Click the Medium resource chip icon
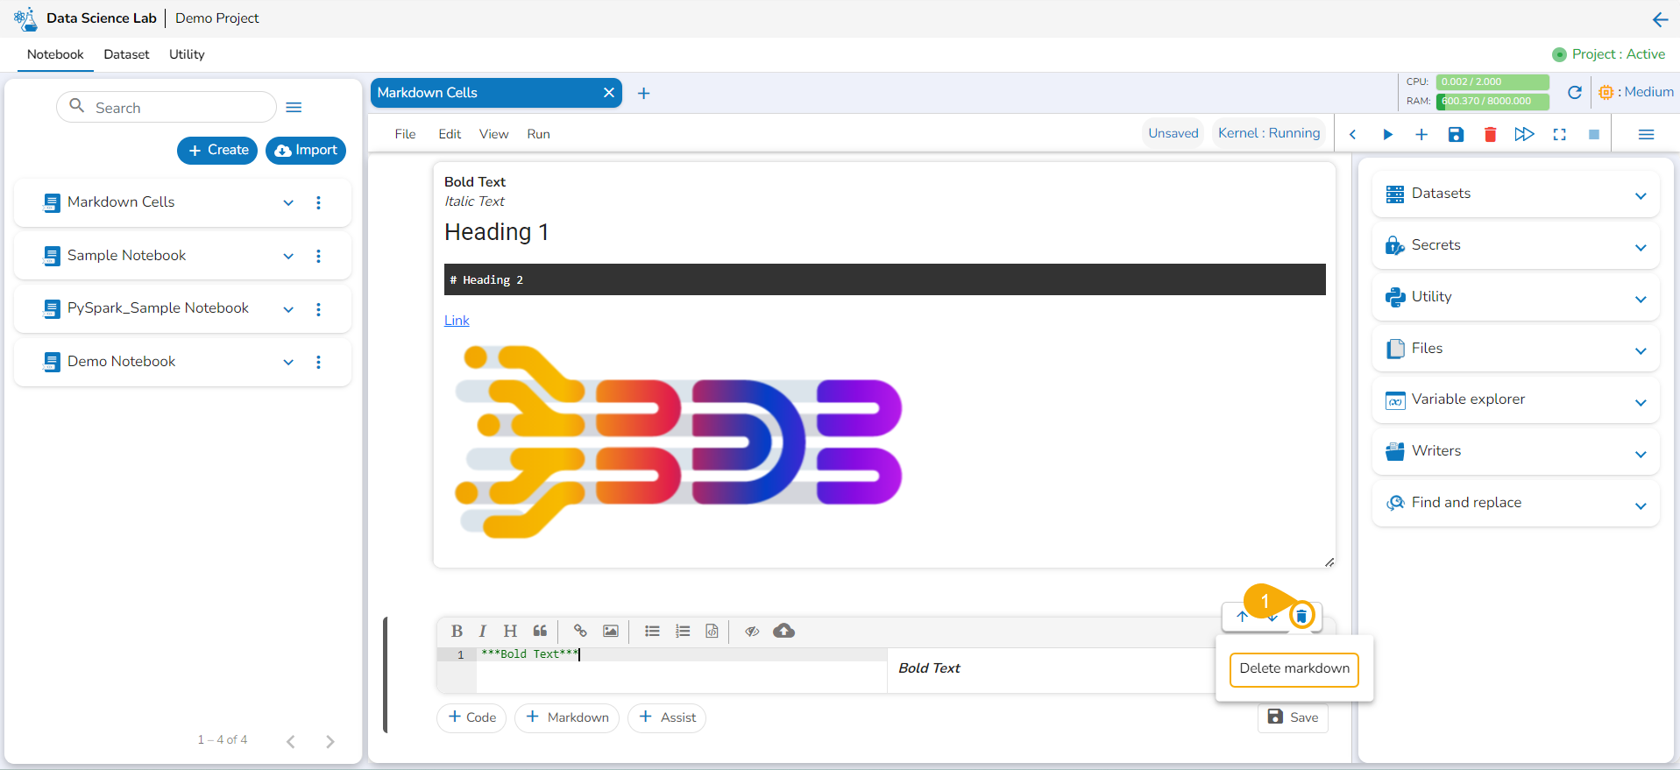 pyautogui.click(x=1606, y=92)
